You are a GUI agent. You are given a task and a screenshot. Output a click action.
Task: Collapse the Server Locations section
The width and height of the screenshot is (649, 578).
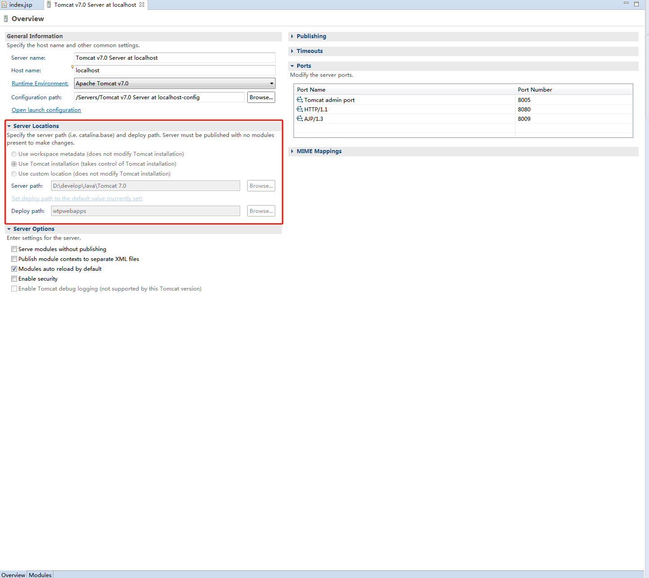9,126
